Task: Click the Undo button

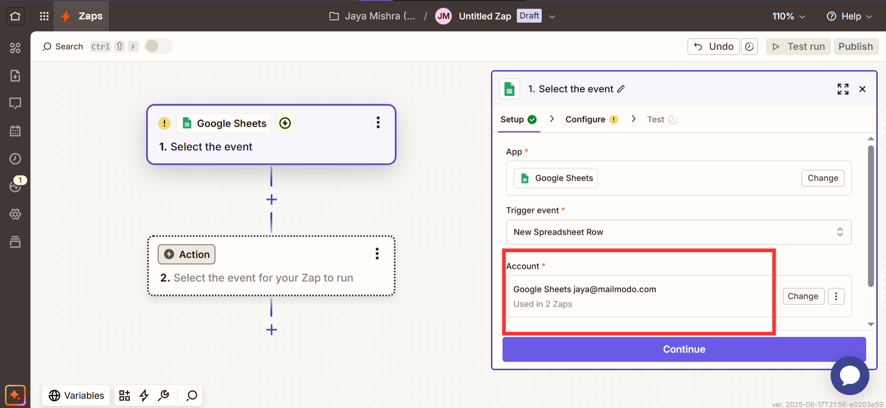Action: click(713, 47)
